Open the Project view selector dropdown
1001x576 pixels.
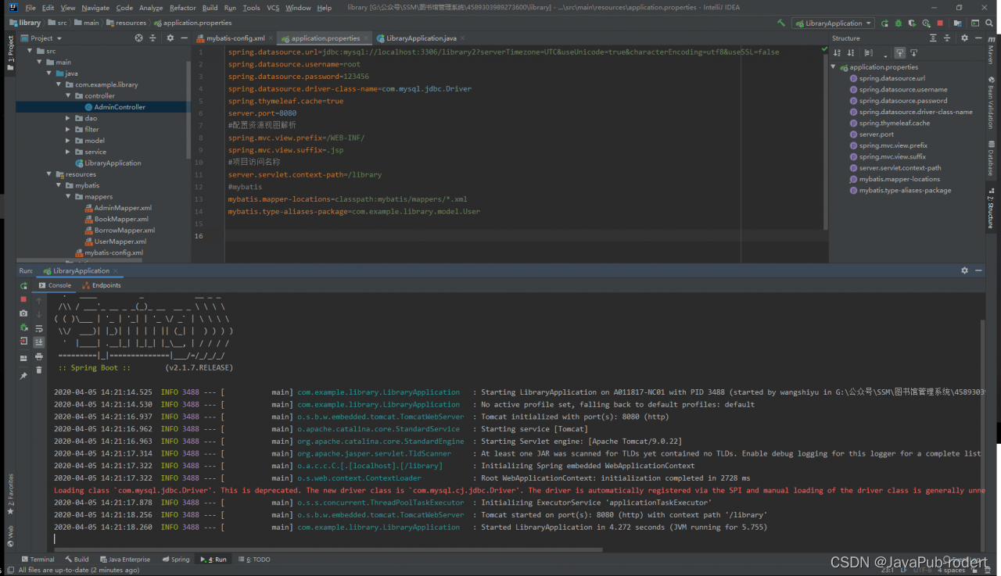[41, 38]
